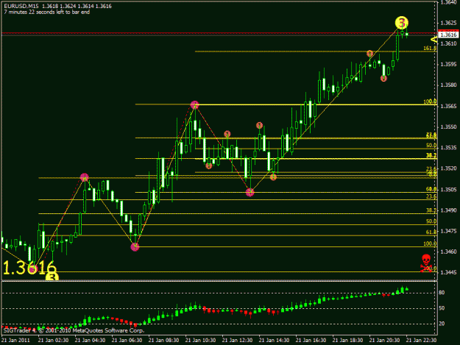This screenshot has height=345, width=460.
Task: Click the pink swing-low marker at the 1.3460 trough
Action: (x=135, y=247)
